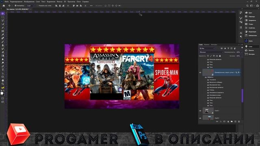
Task: Click the add layer mask icon
Action: point(224,122)
